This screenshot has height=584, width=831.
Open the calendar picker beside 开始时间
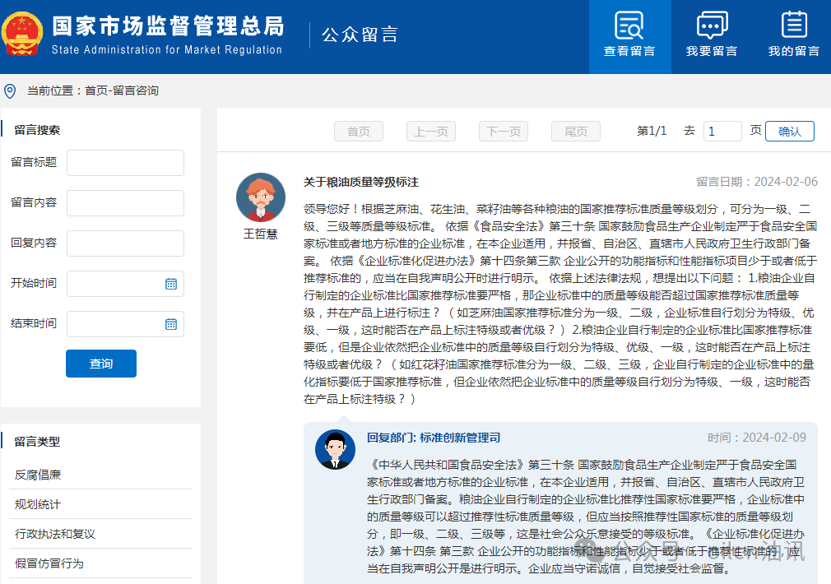171,283
